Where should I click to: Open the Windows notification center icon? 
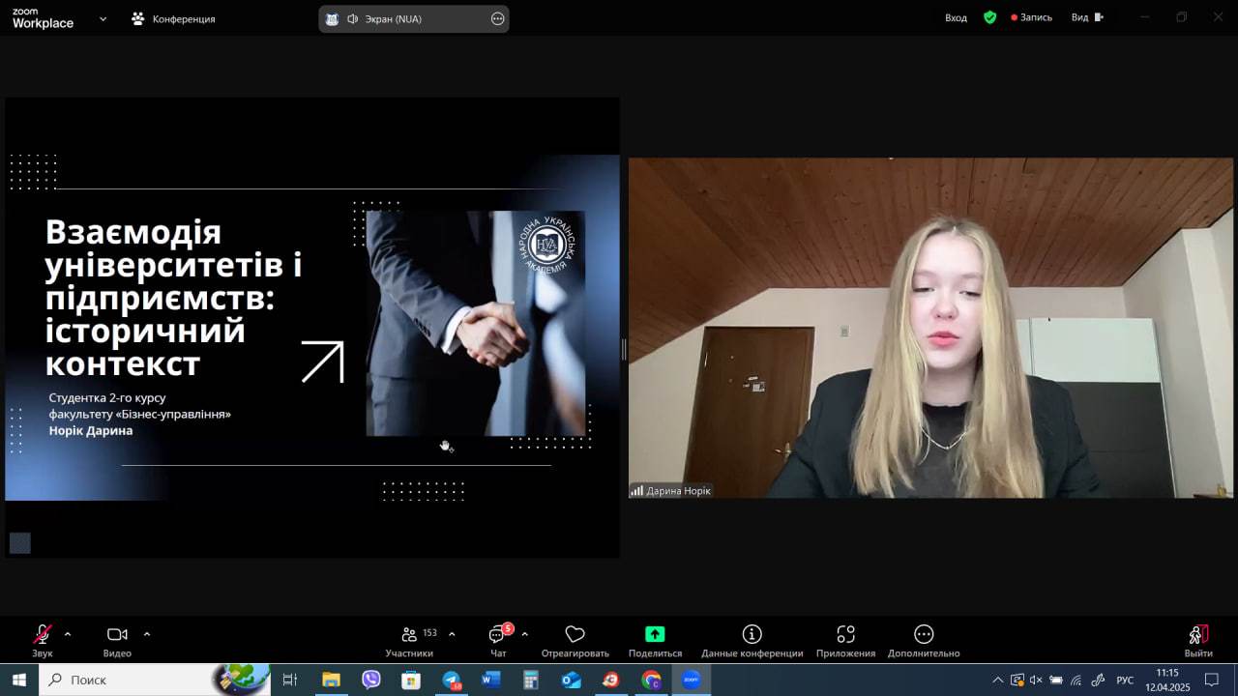click(x=1212, y=680)
